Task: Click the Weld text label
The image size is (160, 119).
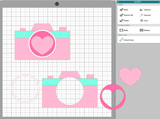Action: click(126, 10)
